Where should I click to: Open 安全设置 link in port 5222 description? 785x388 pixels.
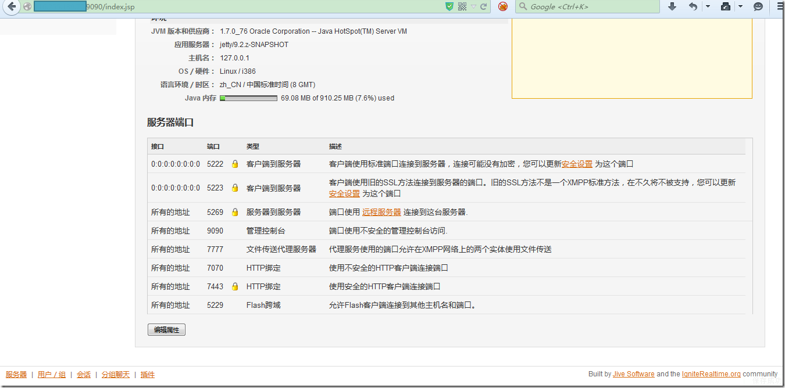point(577,164)
